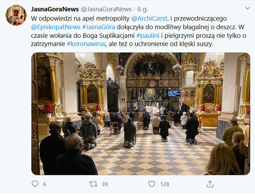This screenshot has width=255, height=196.
Task: Retweet using the arrows icon
Action: (x=93, y=184)
